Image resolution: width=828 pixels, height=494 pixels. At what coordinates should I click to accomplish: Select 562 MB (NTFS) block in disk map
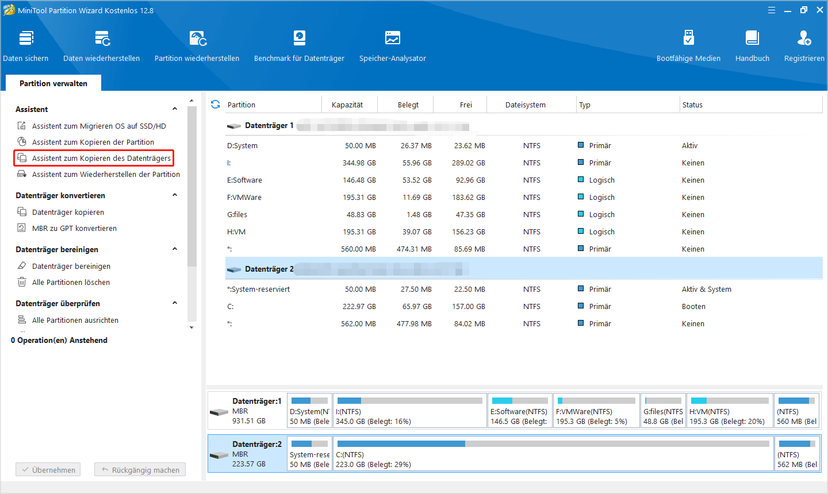[x=797, y=454]
